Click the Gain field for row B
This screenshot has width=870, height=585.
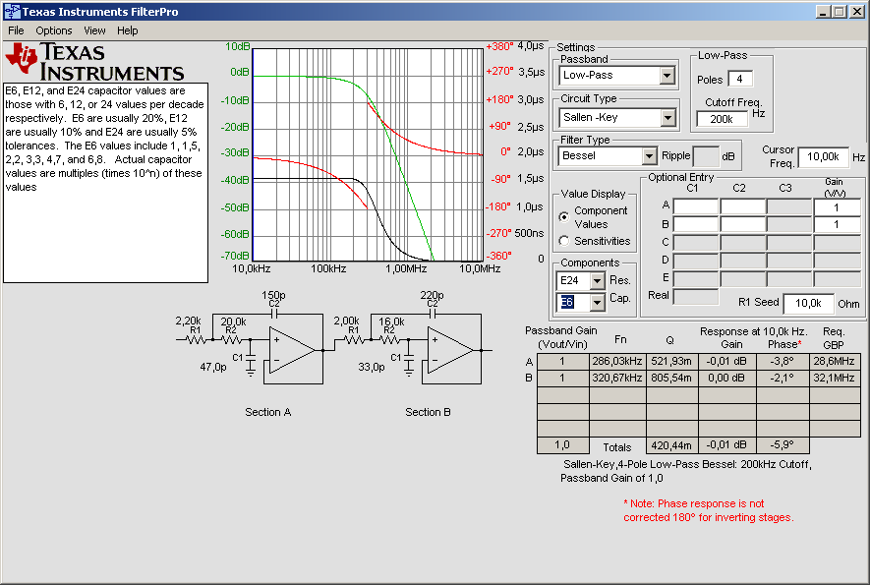837,224
